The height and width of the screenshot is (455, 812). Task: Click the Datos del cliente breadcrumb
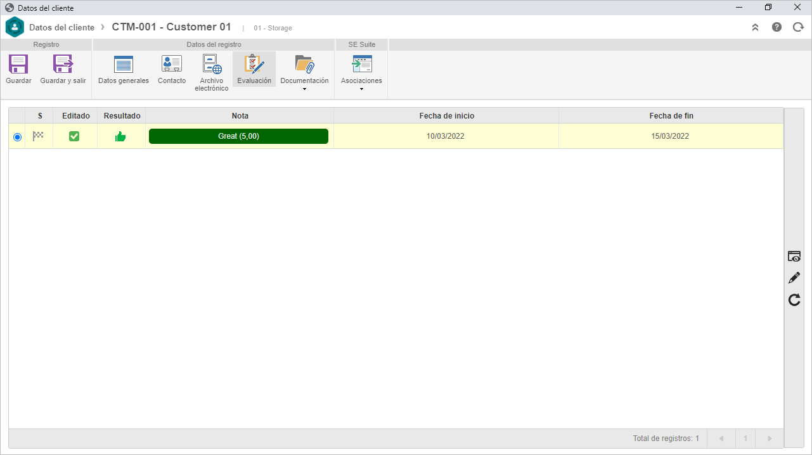(61, 27)
